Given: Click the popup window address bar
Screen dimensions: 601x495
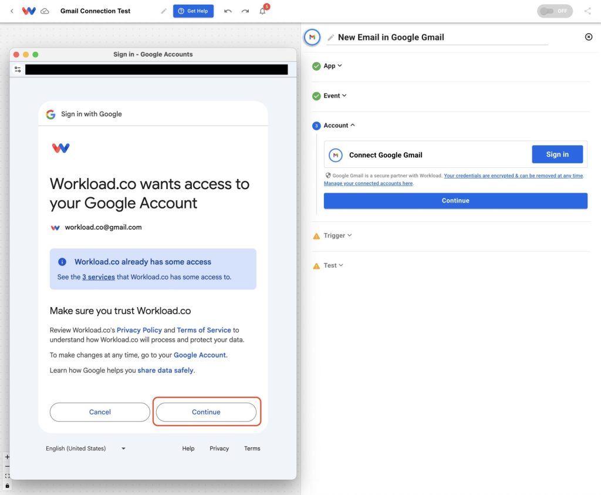Looking at the screenshot, I should click(156, 69).
